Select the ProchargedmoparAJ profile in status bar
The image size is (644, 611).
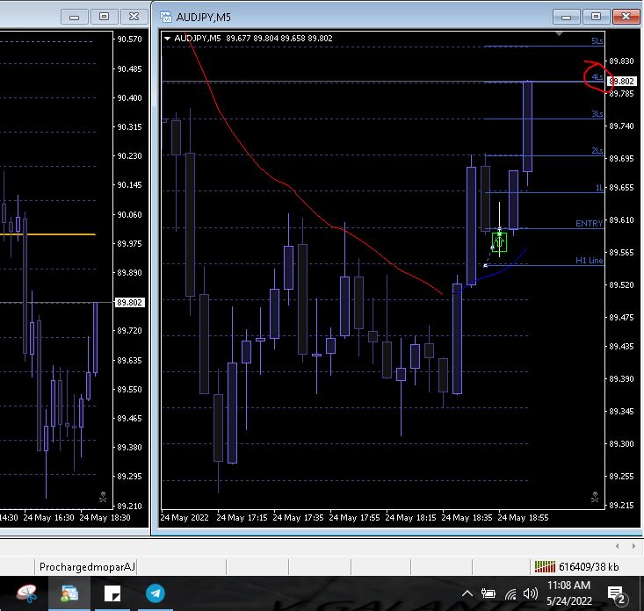pos(88,567)
